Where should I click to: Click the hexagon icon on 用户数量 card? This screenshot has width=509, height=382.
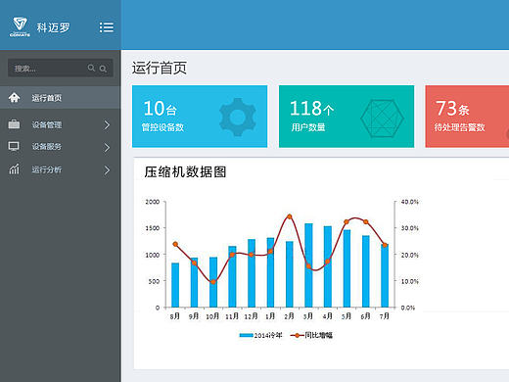(382, 119)
